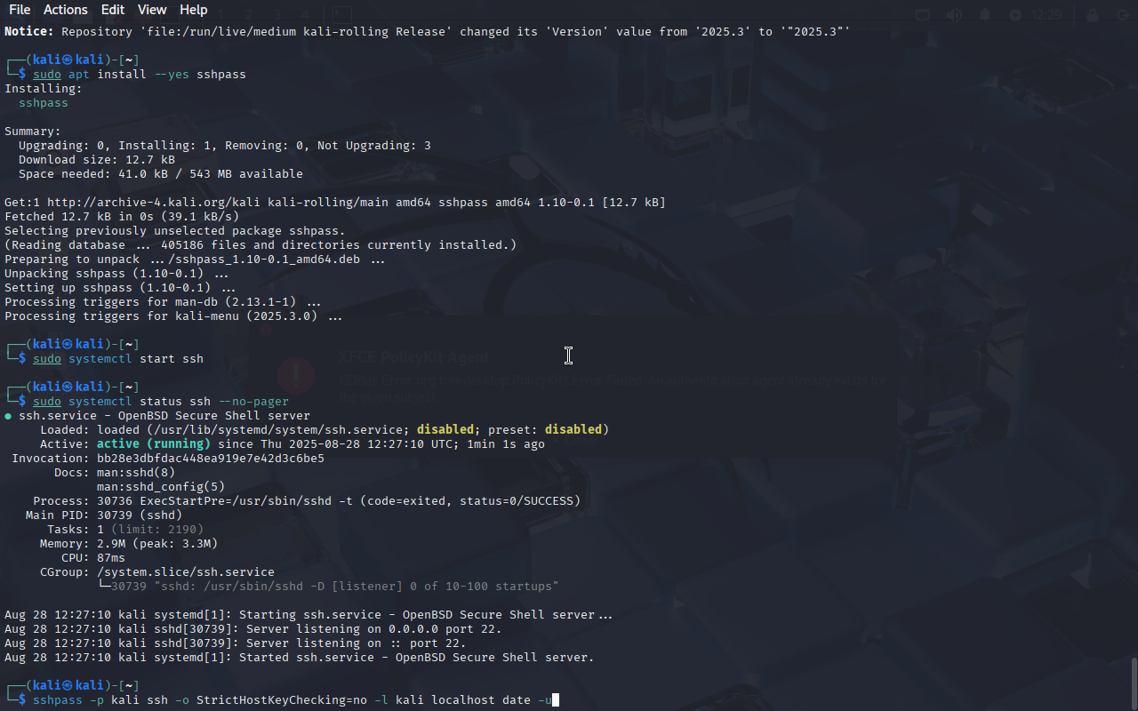The image size is (1138, 711).
Task: Open the Edit menu
Action: (x=113, y=10)
